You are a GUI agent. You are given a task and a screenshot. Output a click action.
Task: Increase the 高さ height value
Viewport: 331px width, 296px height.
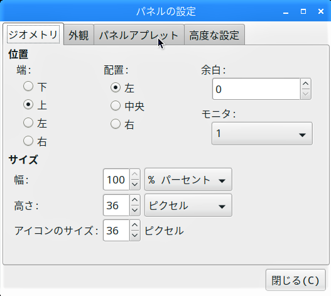(x=134, y=200)
